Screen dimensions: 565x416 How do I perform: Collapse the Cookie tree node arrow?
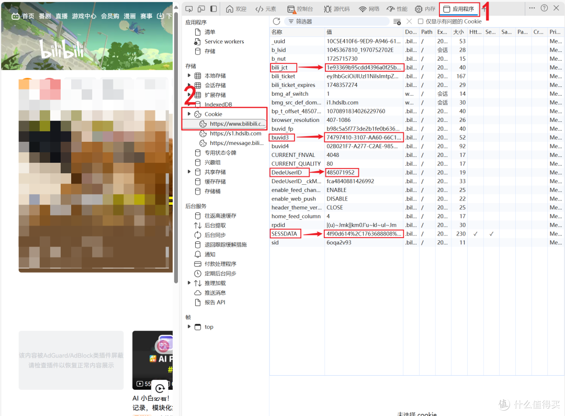click(x=189, y=114)
